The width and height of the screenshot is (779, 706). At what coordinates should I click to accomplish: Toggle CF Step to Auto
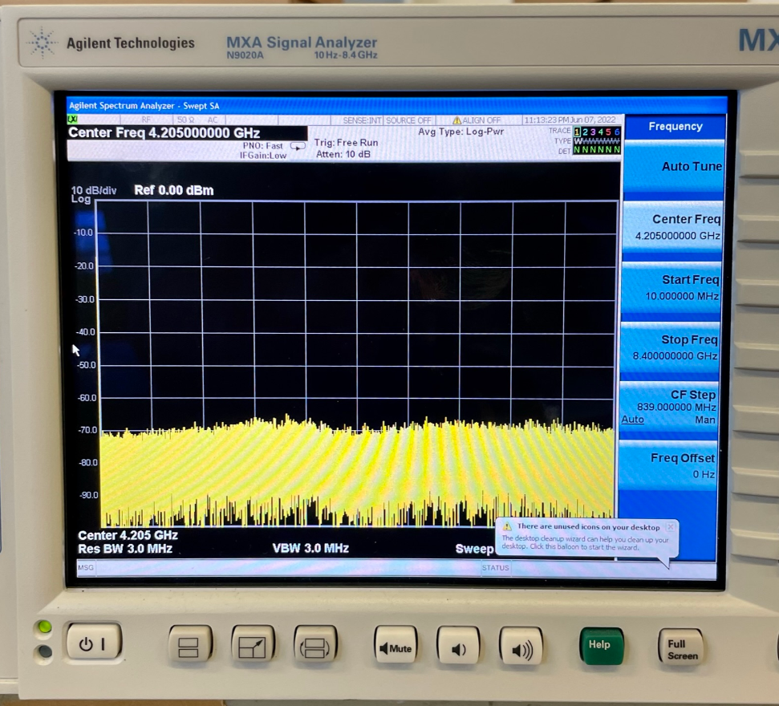click(632, 420)
